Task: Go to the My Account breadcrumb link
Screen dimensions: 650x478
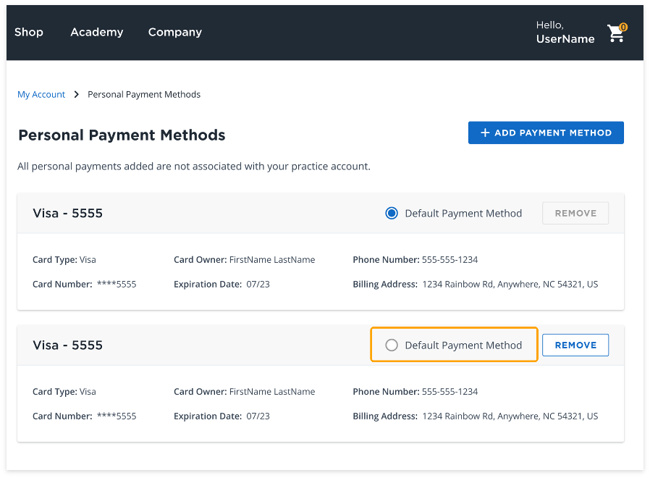Action: coord(41,94)
